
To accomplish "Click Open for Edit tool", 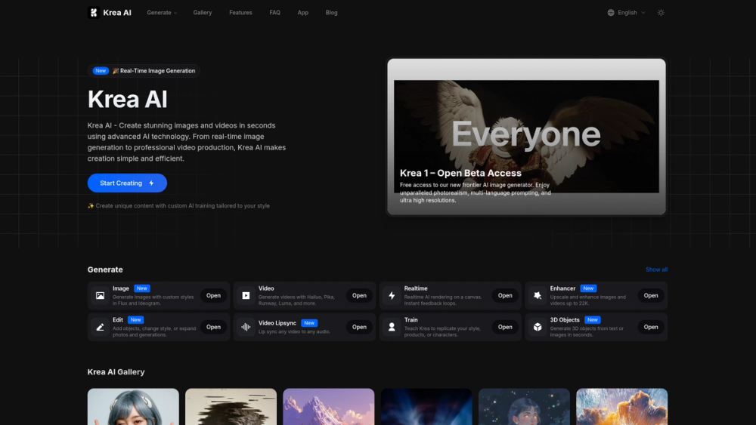I will [214, 327].
